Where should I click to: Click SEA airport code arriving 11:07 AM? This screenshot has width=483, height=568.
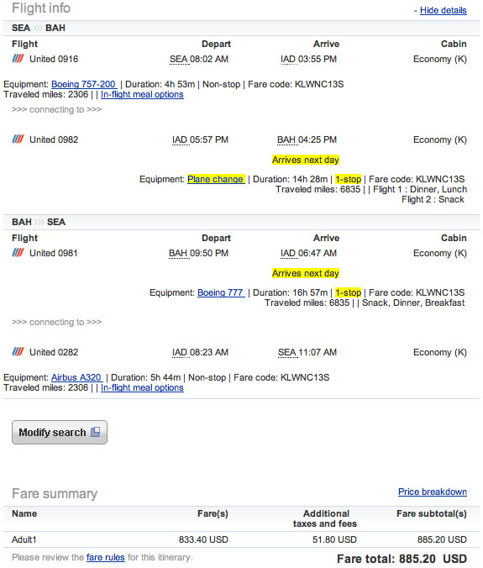point(287,352)
